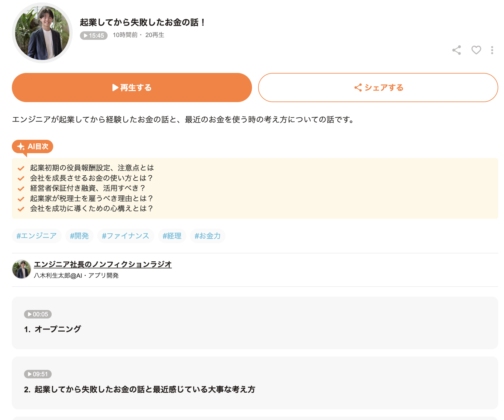Image resolution: width=504 pixels, height=420 pixels.
Task: Click the episode title 起業してから失敗したお金の話
Action: (x=142, y=22)
